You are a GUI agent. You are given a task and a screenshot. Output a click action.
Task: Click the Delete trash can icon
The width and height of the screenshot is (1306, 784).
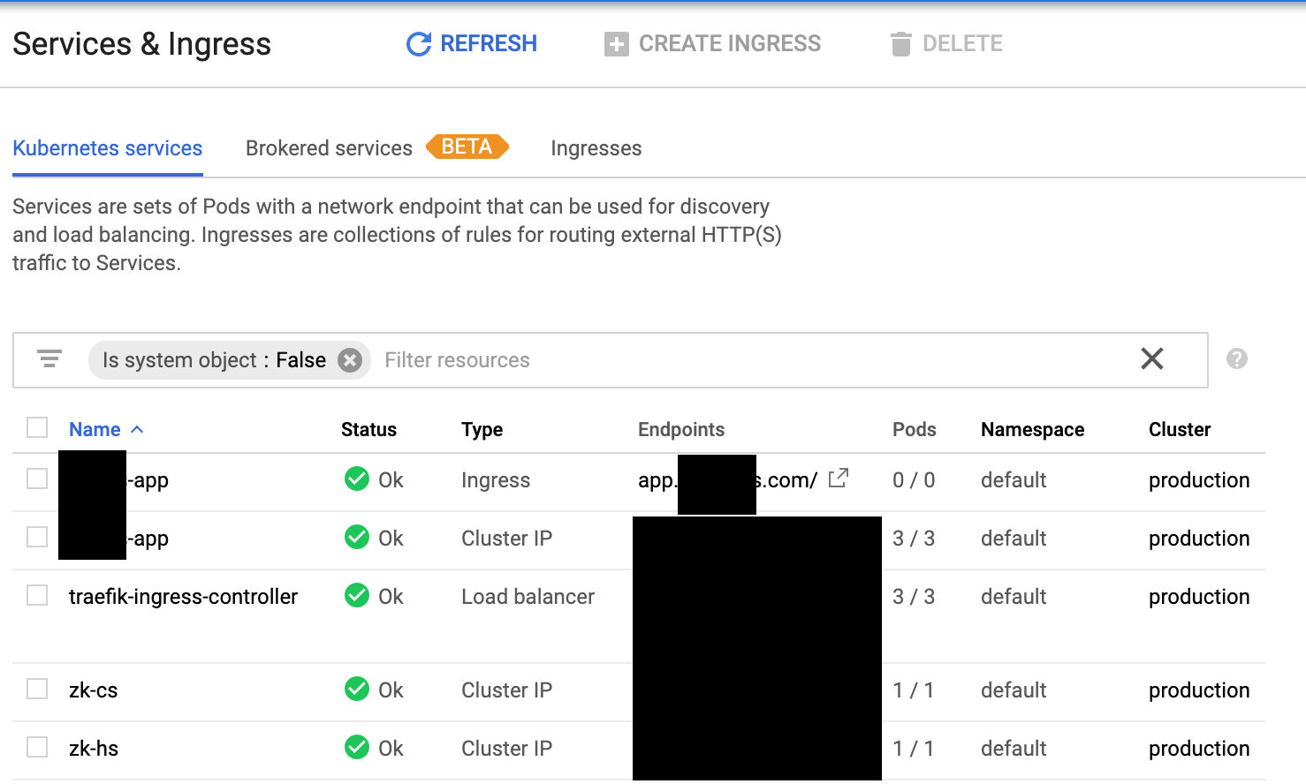click(900, 44)
